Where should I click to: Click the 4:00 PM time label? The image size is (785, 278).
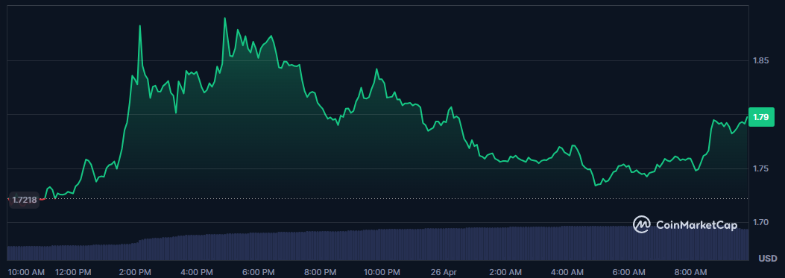click(x=198, y=273)
